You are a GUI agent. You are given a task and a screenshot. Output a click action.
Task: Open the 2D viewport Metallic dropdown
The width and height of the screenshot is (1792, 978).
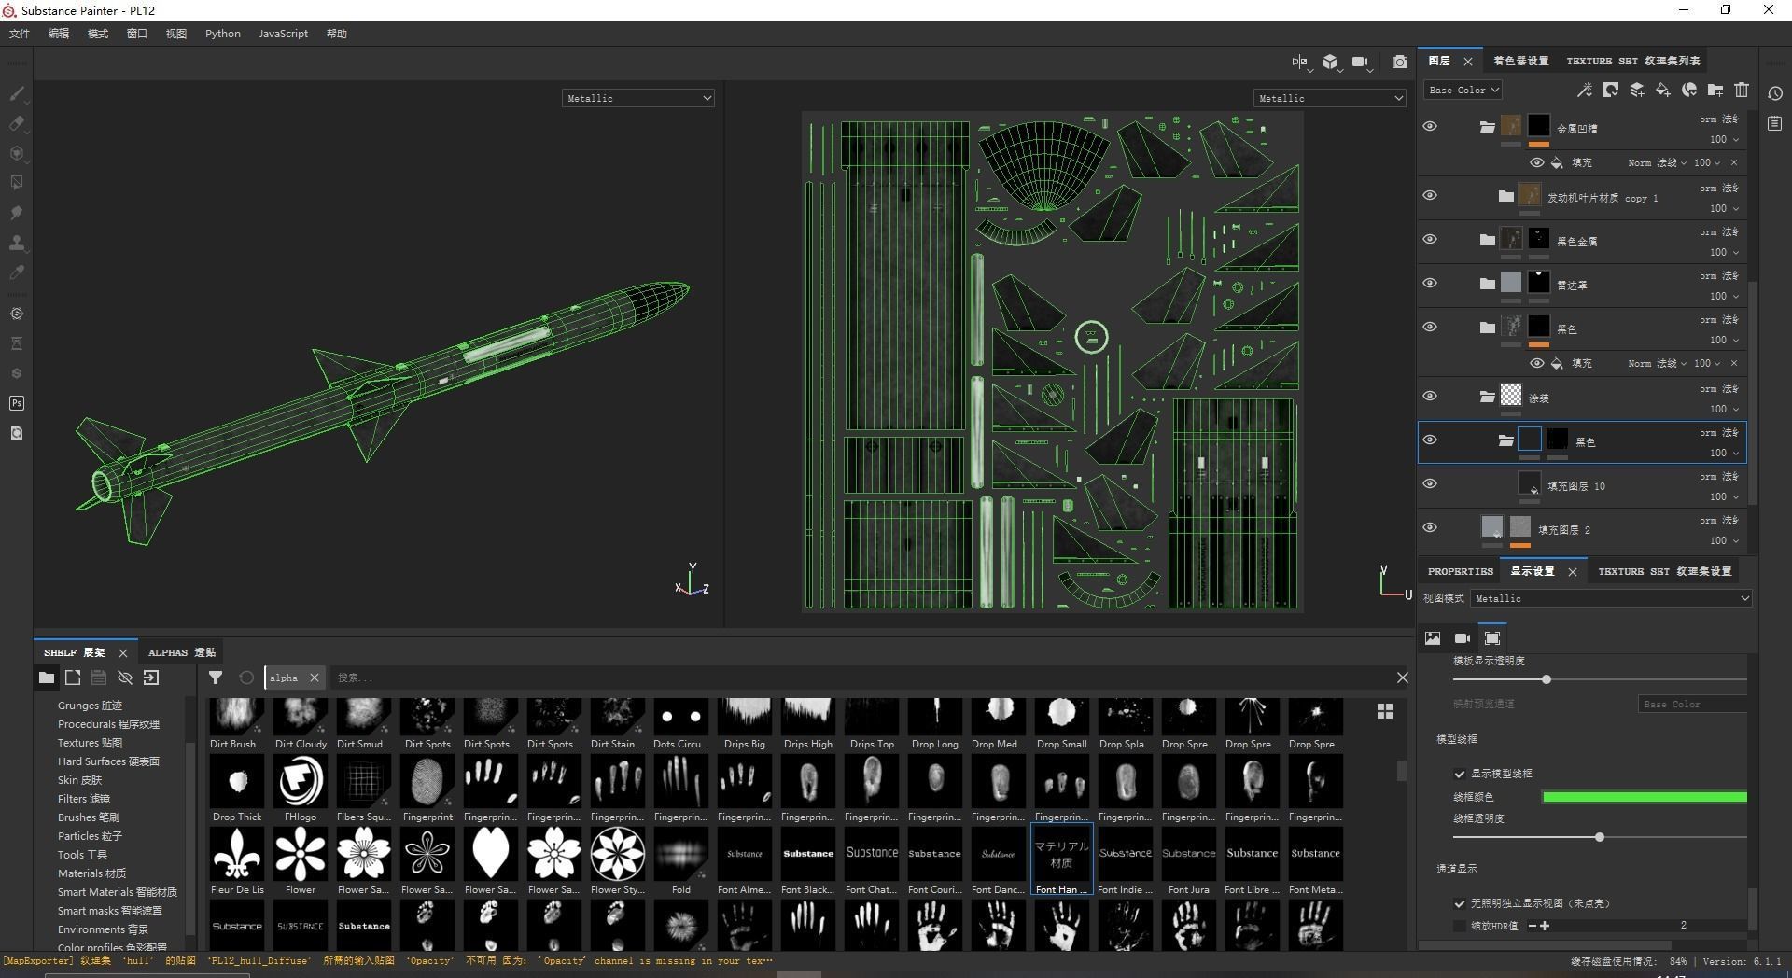pos(1329,98)
